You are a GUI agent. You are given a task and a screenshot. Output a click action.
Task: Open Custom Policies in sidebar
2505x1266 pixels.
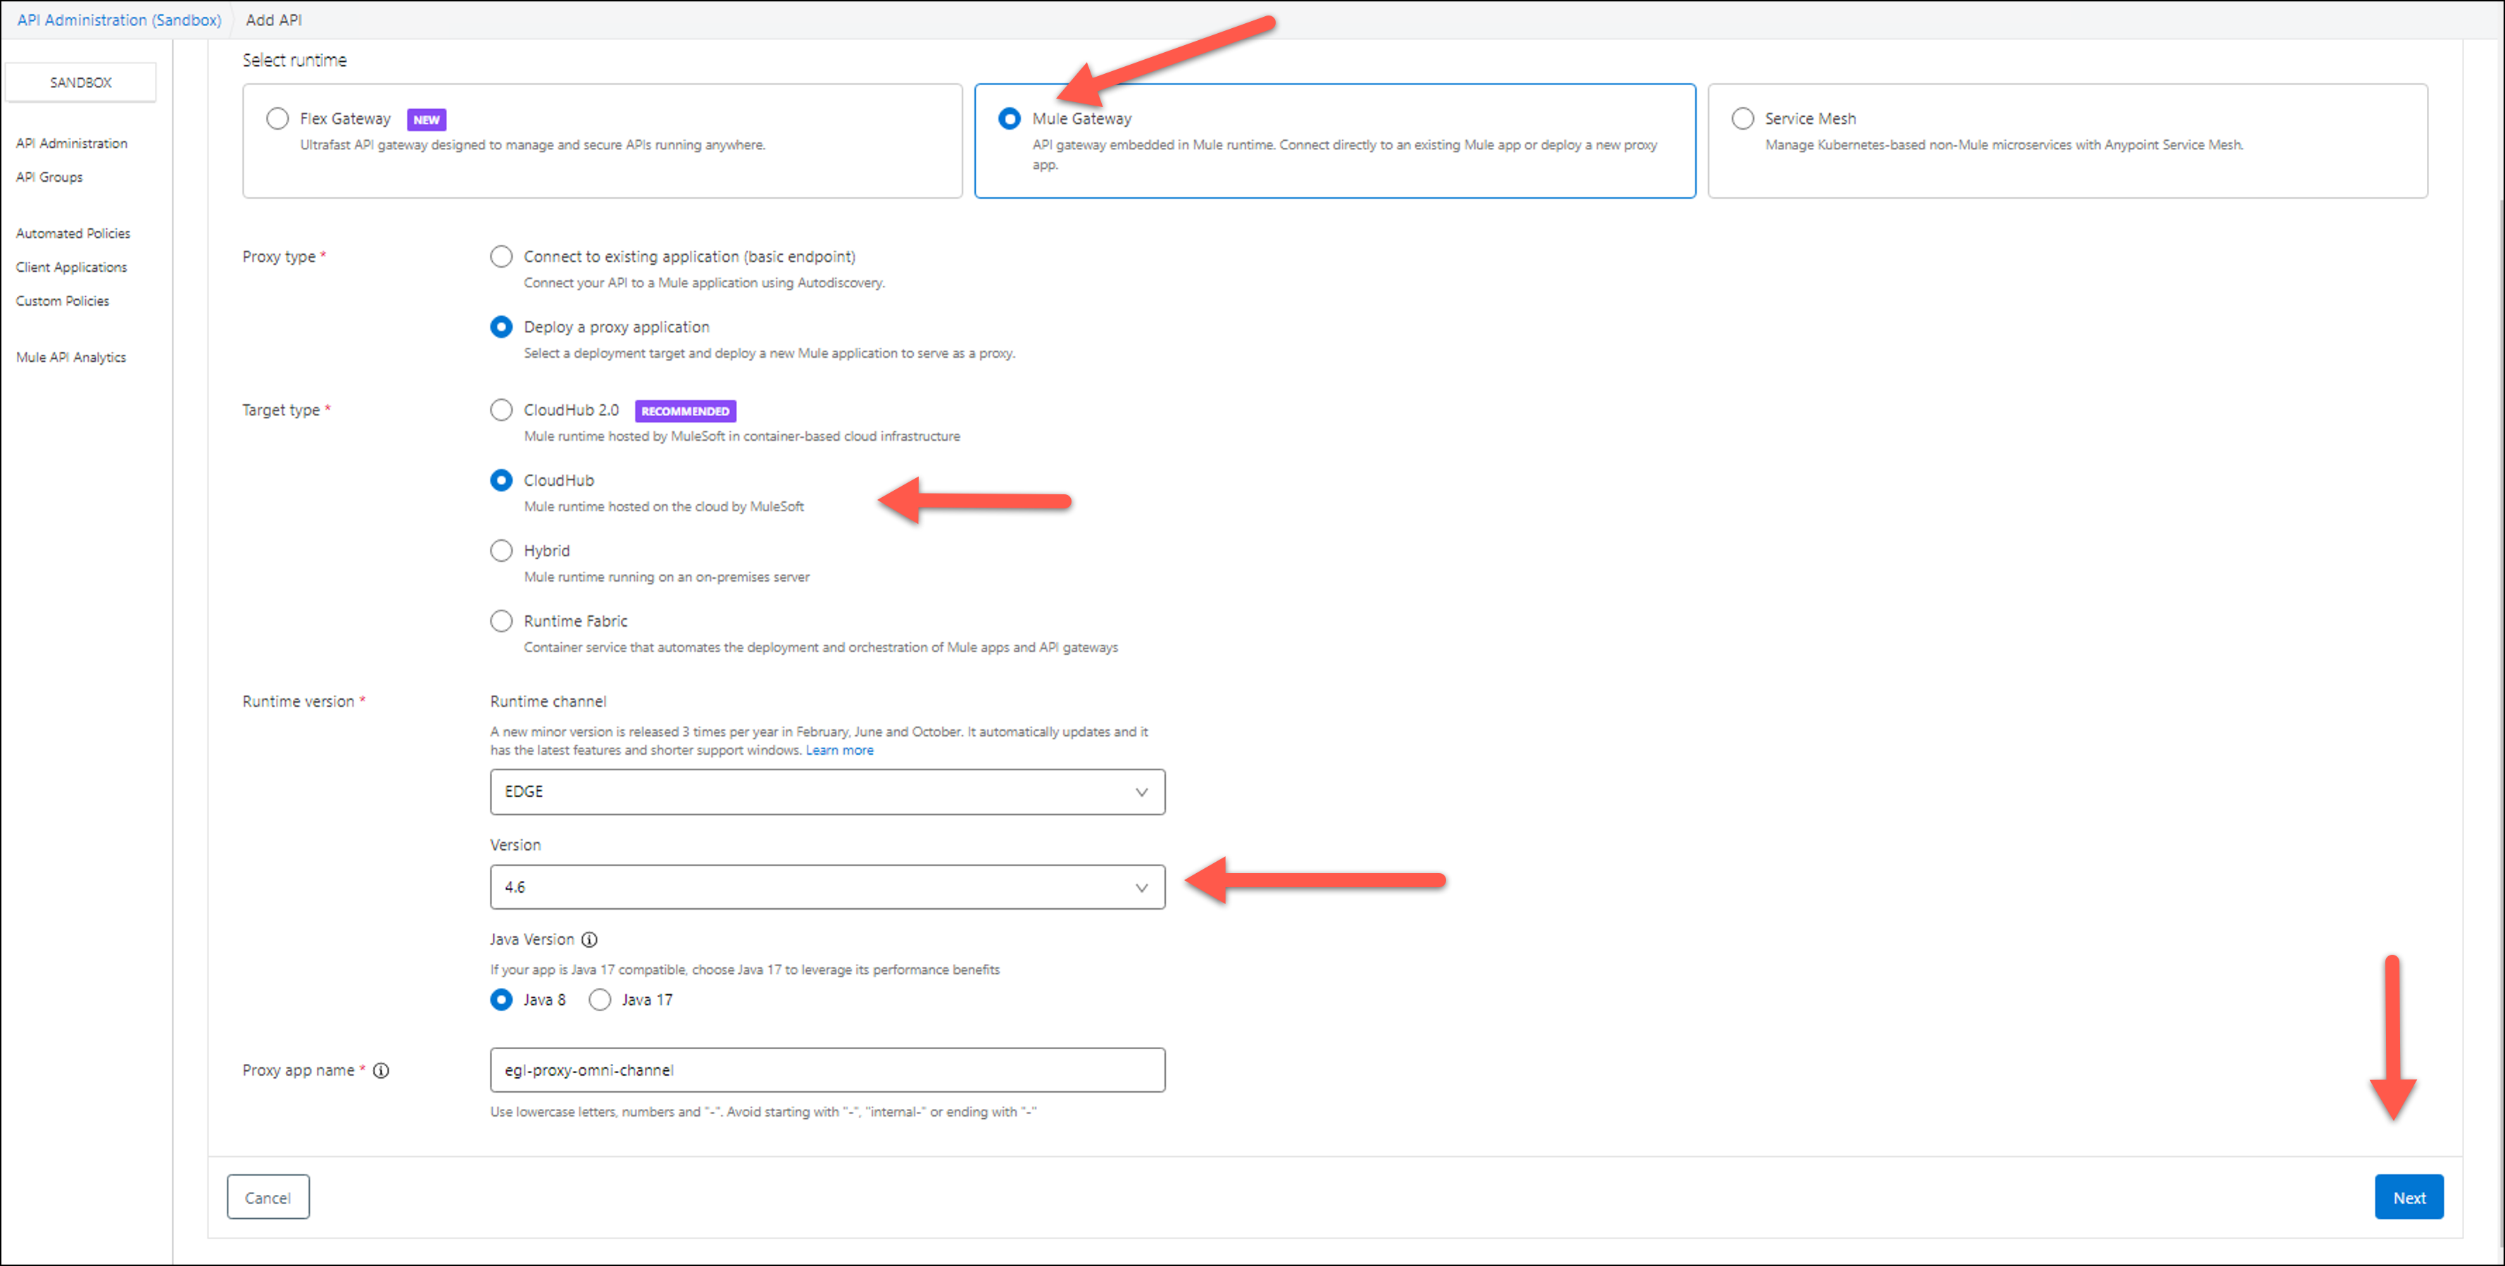62,301
